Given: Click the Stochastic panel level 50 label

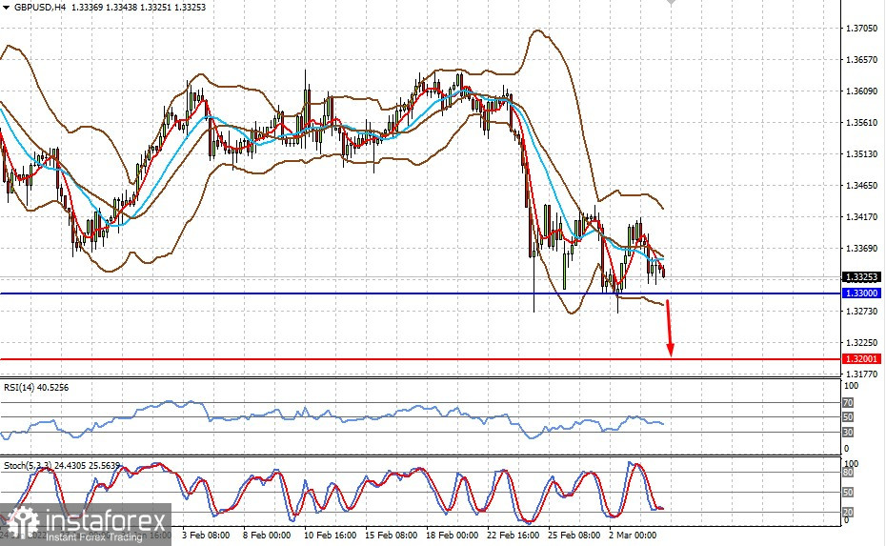Looking at the screenshot, I should [x=848, y=493].
